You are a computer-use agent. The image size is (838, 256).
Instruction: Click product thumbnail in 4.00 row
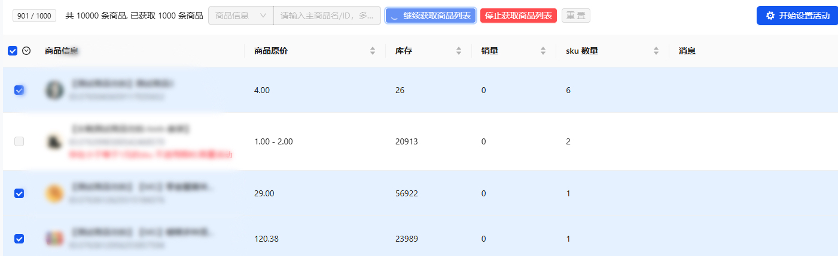pos(54,90)
